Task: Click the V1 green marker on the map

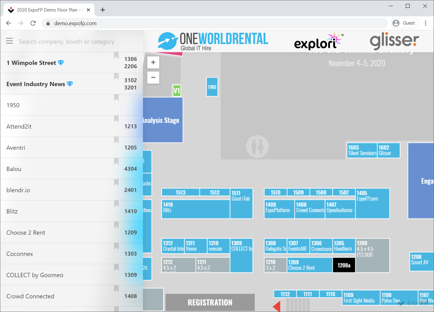Action: click(x=177, y=90)
